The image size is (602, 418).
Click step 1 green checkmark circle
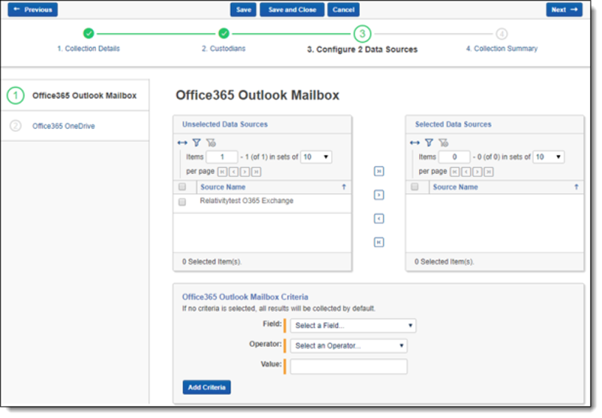[89, 34]
